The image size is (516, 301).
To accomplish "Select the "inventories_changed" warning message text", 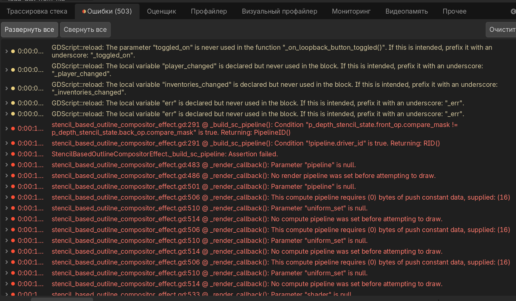I will point(274,88).
